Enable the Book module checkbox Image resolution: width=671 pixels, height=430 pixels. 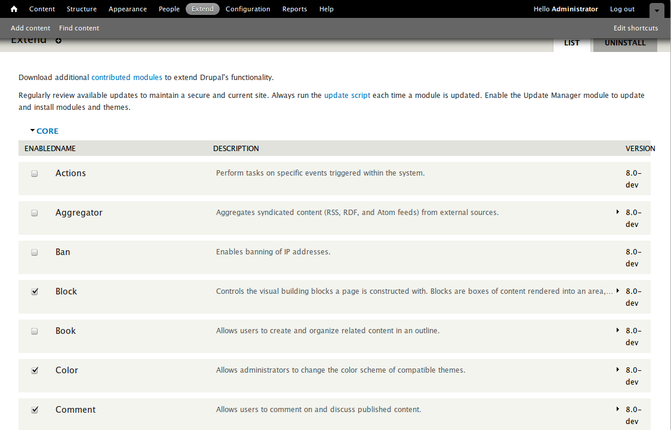(35, 331)
